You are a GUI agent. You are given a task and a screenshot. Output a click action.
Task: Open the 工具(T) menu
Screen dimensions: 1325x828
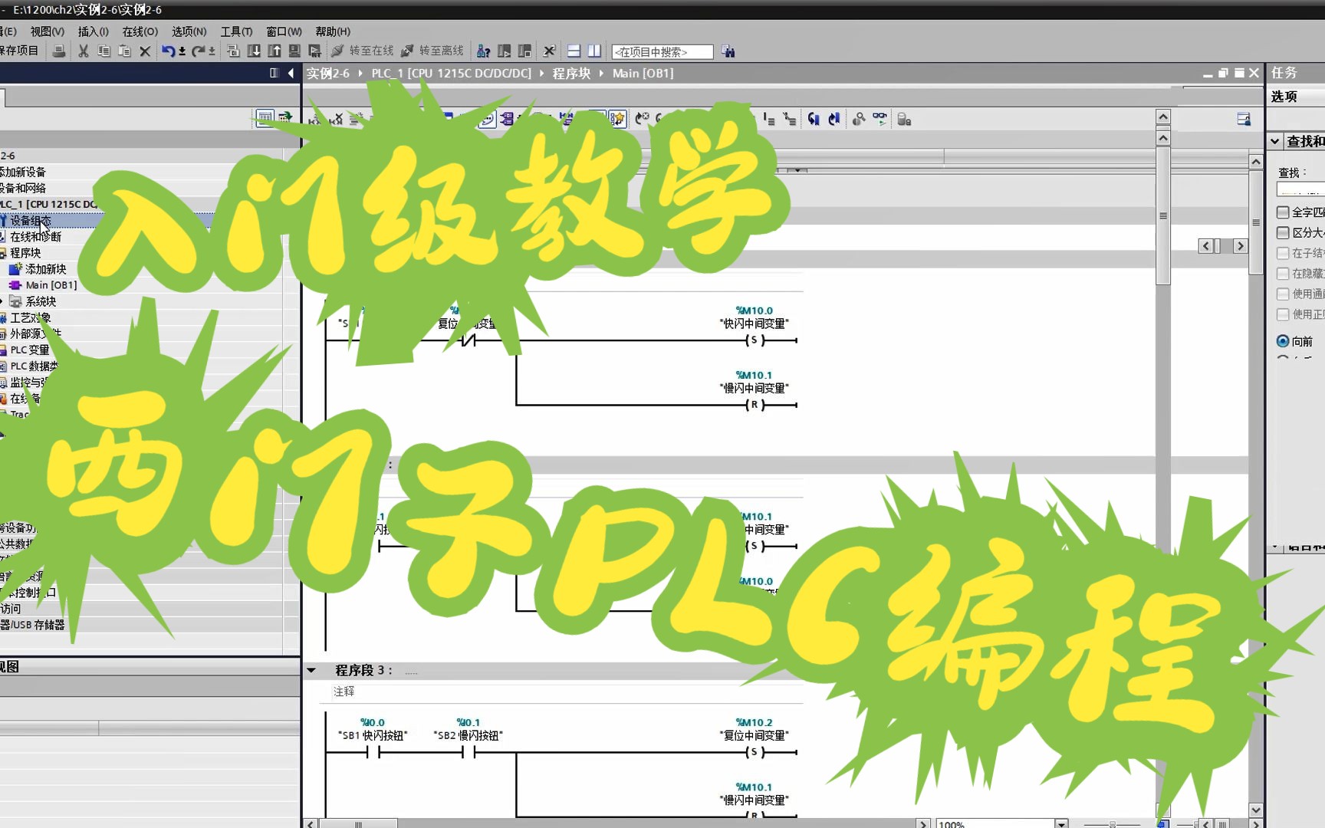point(236,31)
